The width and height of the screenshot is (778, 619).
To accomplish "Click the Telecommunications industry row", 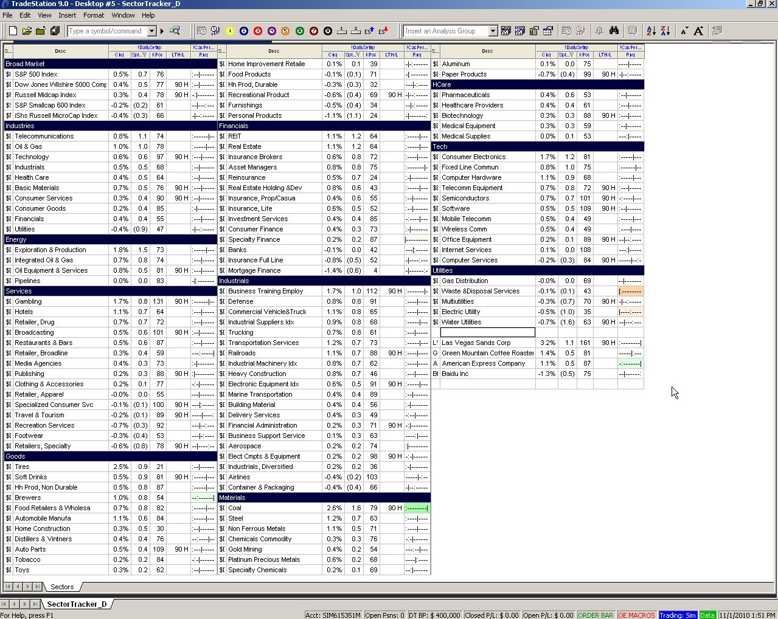I will click(111, 136).
